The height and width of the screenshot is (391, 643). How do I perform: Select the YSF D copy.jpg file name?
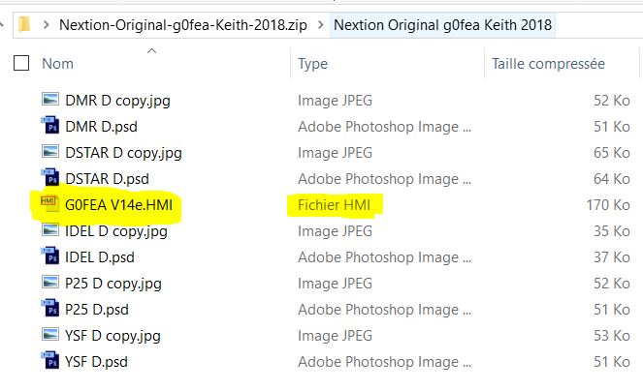113,336
